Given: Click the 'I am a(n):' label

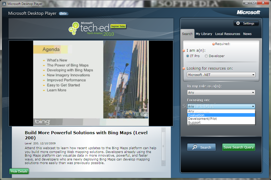Looking at the screenshot, I should [196, 50].
